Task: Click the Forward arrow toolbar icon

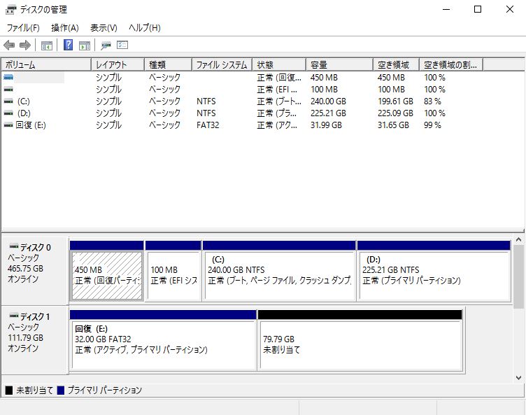Action: pyautogui.click(x=25, y=45)
